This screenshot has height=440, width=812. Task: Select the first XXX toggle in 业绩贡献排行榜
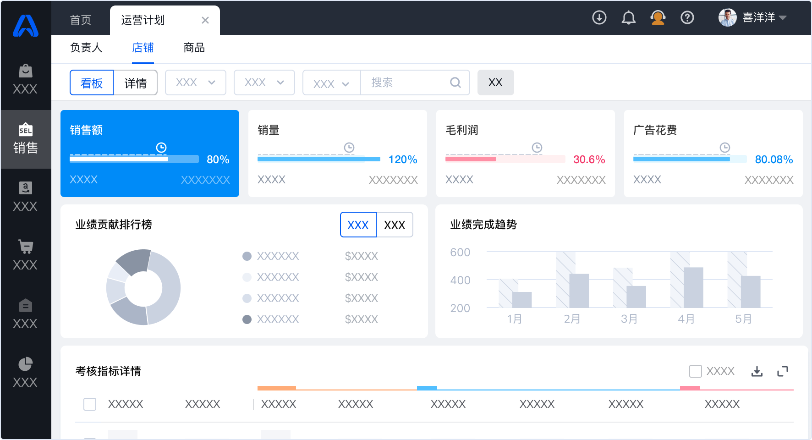coord(358,225)
